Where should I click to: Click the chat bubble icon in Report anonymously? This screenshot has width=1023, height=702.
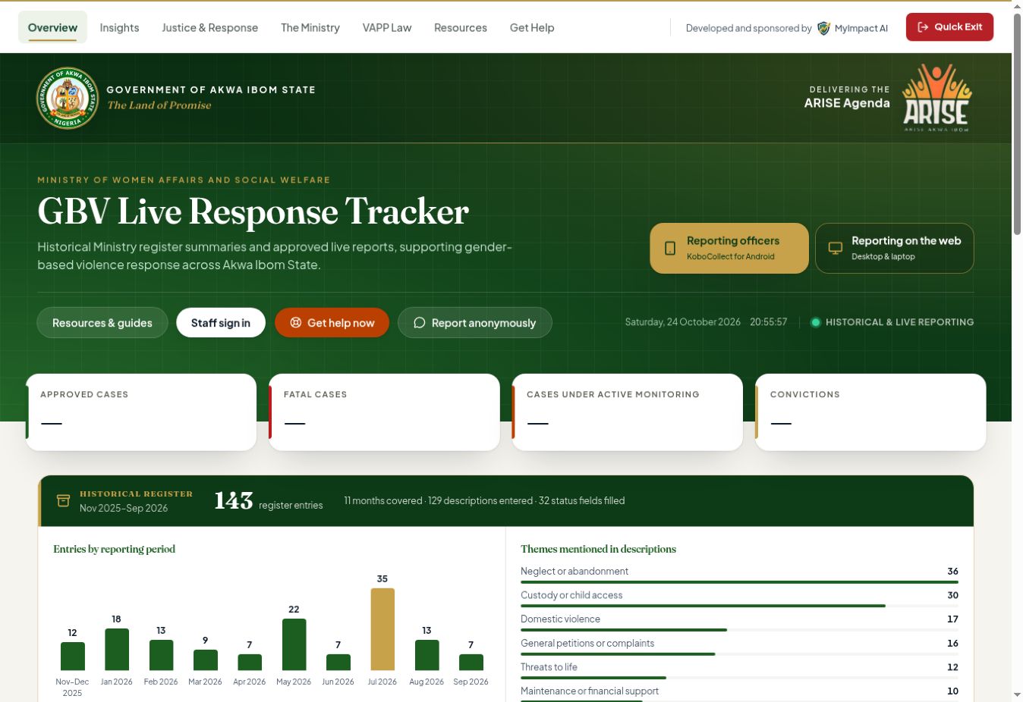419,323
